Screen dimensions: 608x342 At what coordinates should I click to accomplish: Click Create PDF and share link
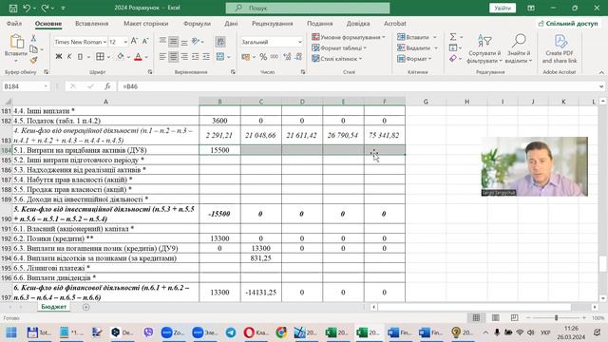560,48
